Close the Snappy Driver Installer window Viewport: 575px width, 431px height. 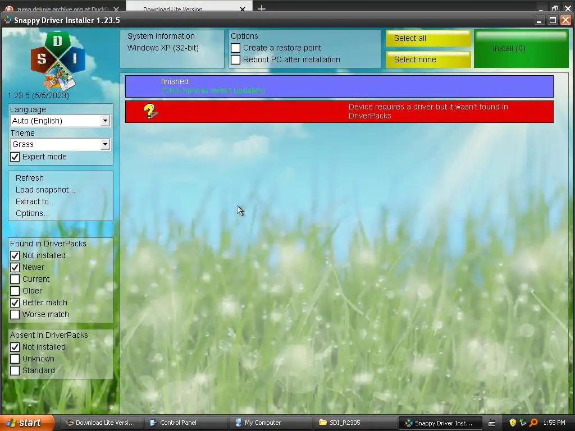[x=565, y=21]
